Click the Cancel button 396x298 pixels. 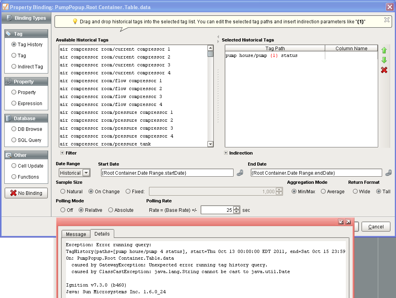[x=376, y=226]
